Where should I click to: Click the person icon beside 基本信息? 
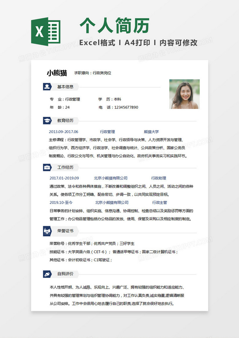click(x=47, y=87)
